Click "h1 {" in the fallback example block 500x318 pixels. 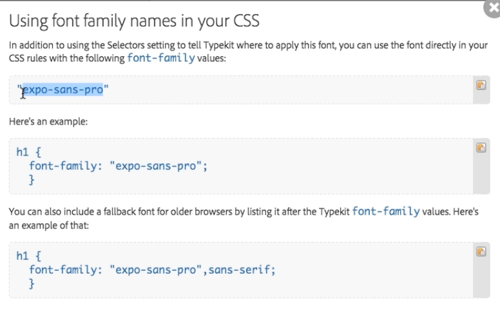pyautogui.click(x=28, y=257)
